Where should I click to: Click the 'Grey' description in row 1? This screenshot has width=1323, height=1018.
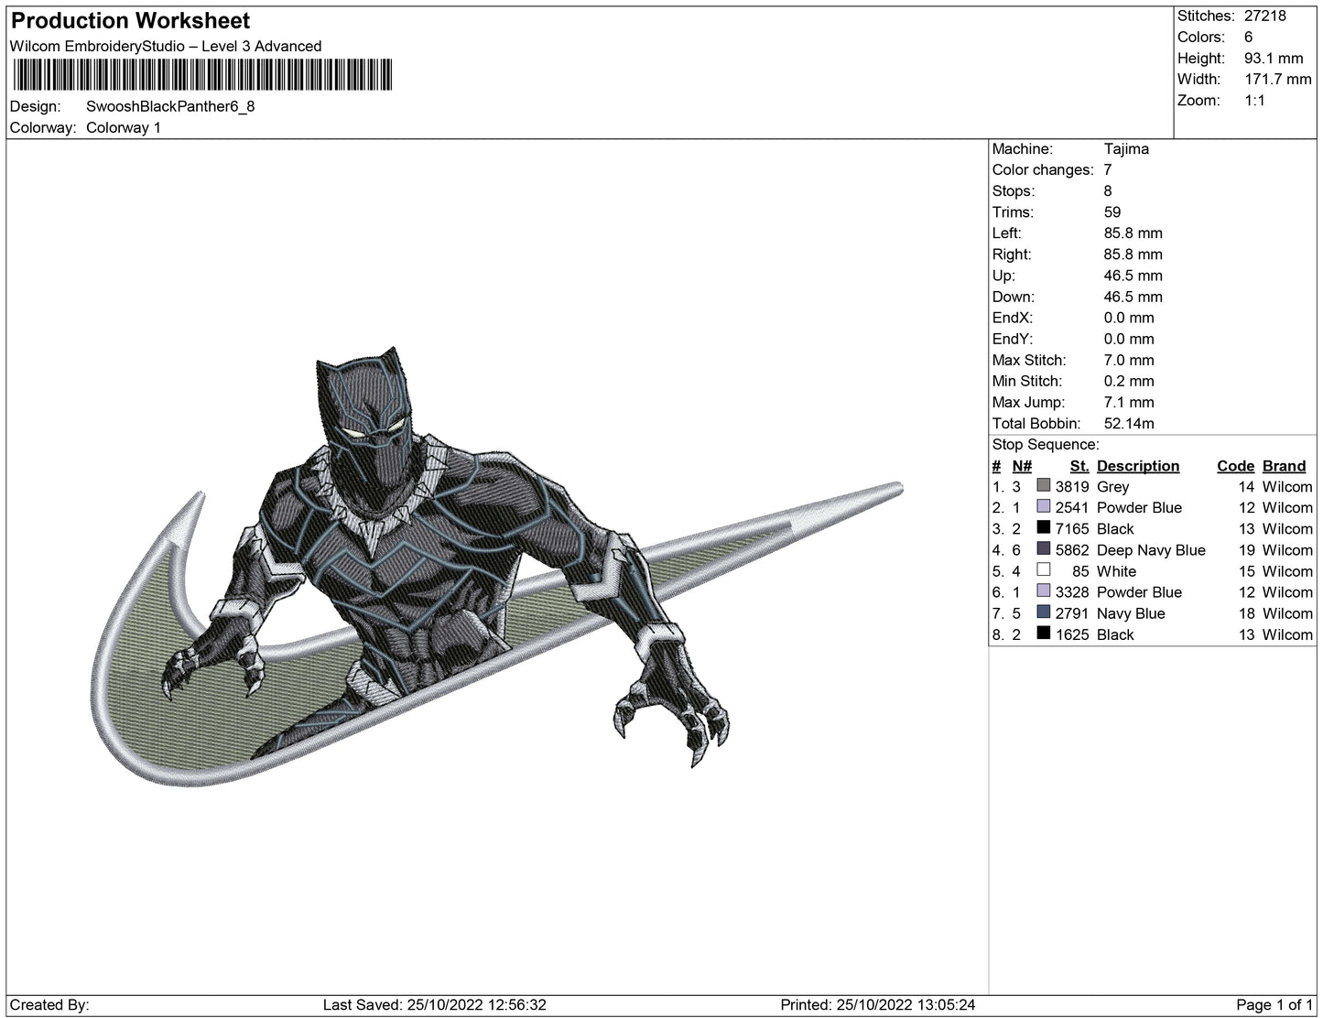(x=1112, y=486)
